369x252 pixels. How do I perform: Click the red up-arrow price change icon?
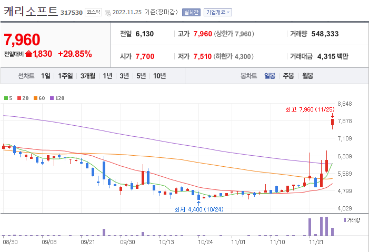[28, 54]
